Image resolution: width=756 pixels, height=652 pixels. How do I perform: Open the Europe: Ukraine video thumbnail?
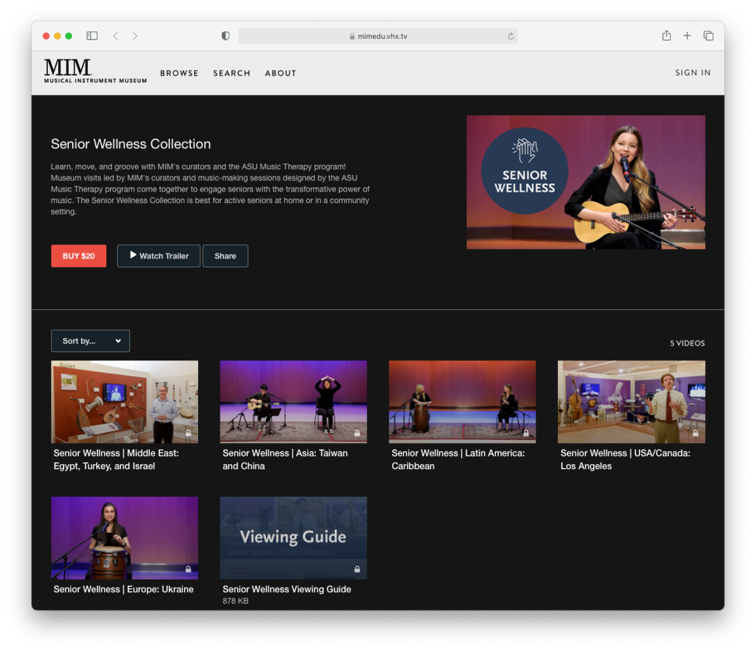(x=124, y=538)
